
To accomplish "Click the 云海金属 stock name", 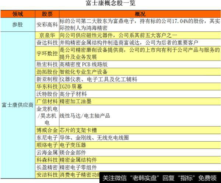I will coord(47,152).
